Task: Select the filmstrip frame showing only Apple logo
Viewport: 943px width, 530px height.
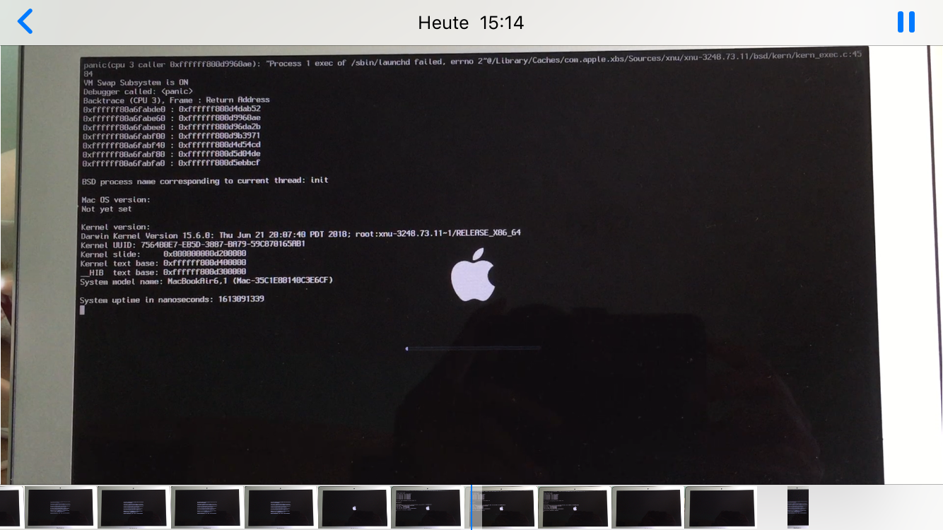Action: point(353,507)
